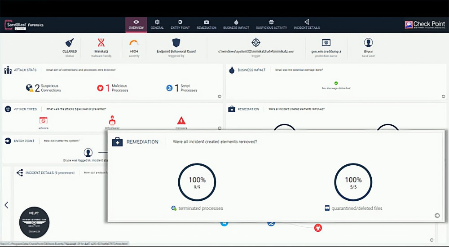Screen dimensions: 449x247
Task: Click the Check Point logo
Action: tap(425, 25)
